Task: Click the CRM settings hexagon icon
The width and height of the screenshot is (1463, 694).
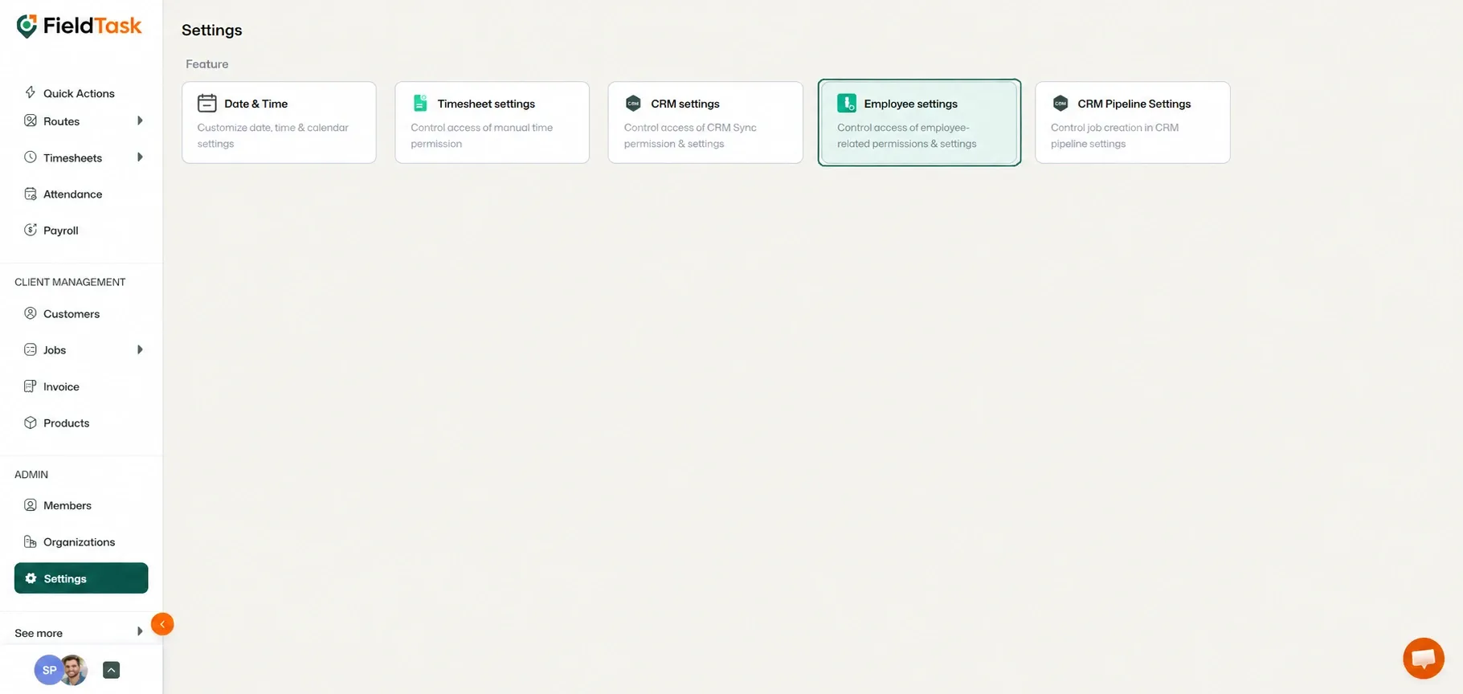Action: pyautogui.click(x=633, y=103)
